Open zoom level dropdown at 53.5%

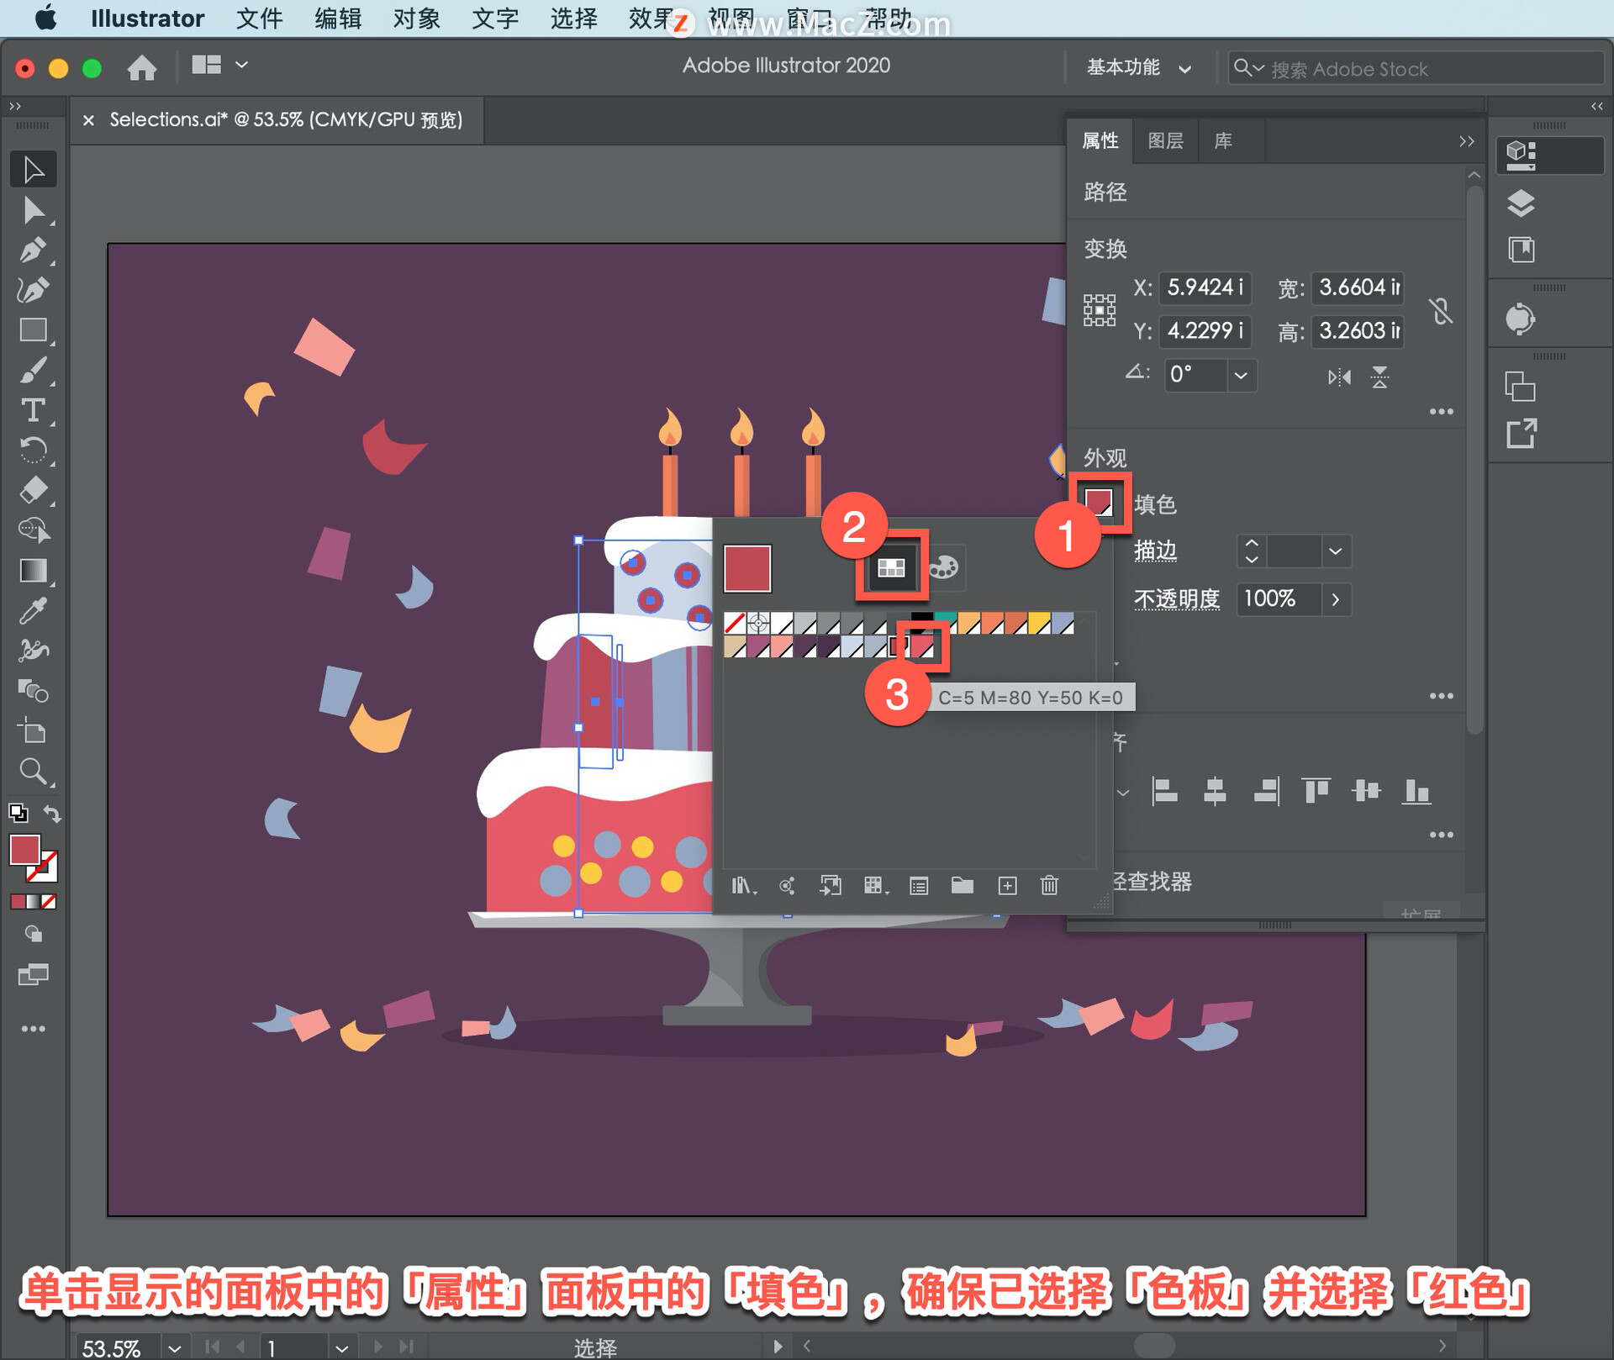pyautogui.click(x=174, y=1347)
